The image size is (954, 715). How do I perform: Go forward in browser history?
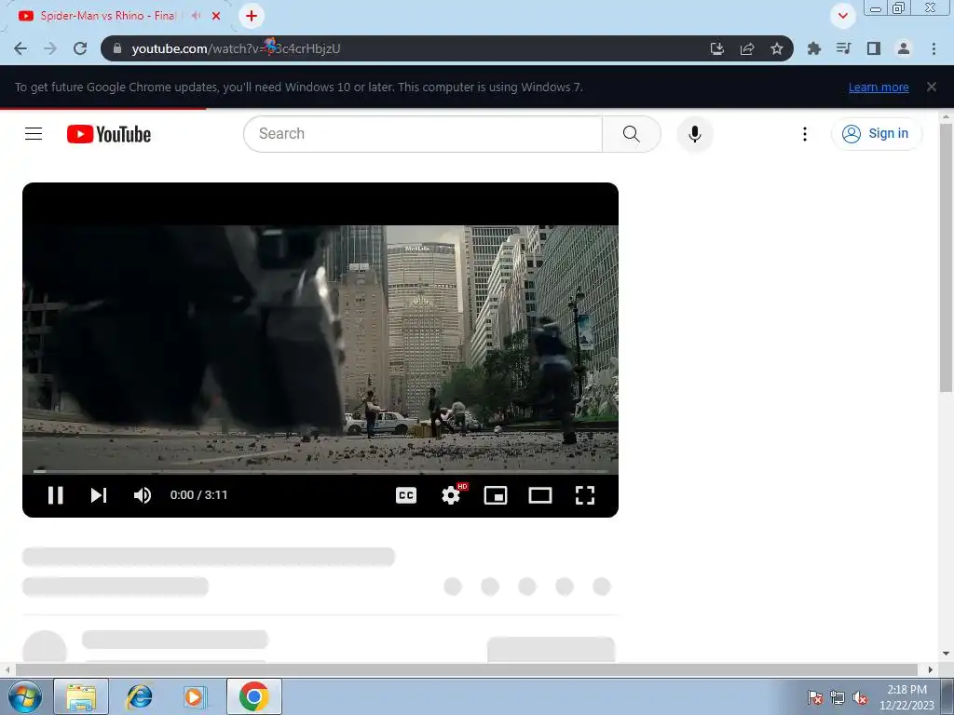(x=50, y=48)
